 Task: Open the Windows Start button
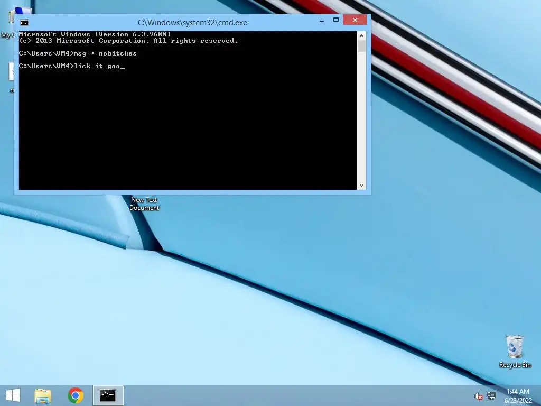(13, 395)
